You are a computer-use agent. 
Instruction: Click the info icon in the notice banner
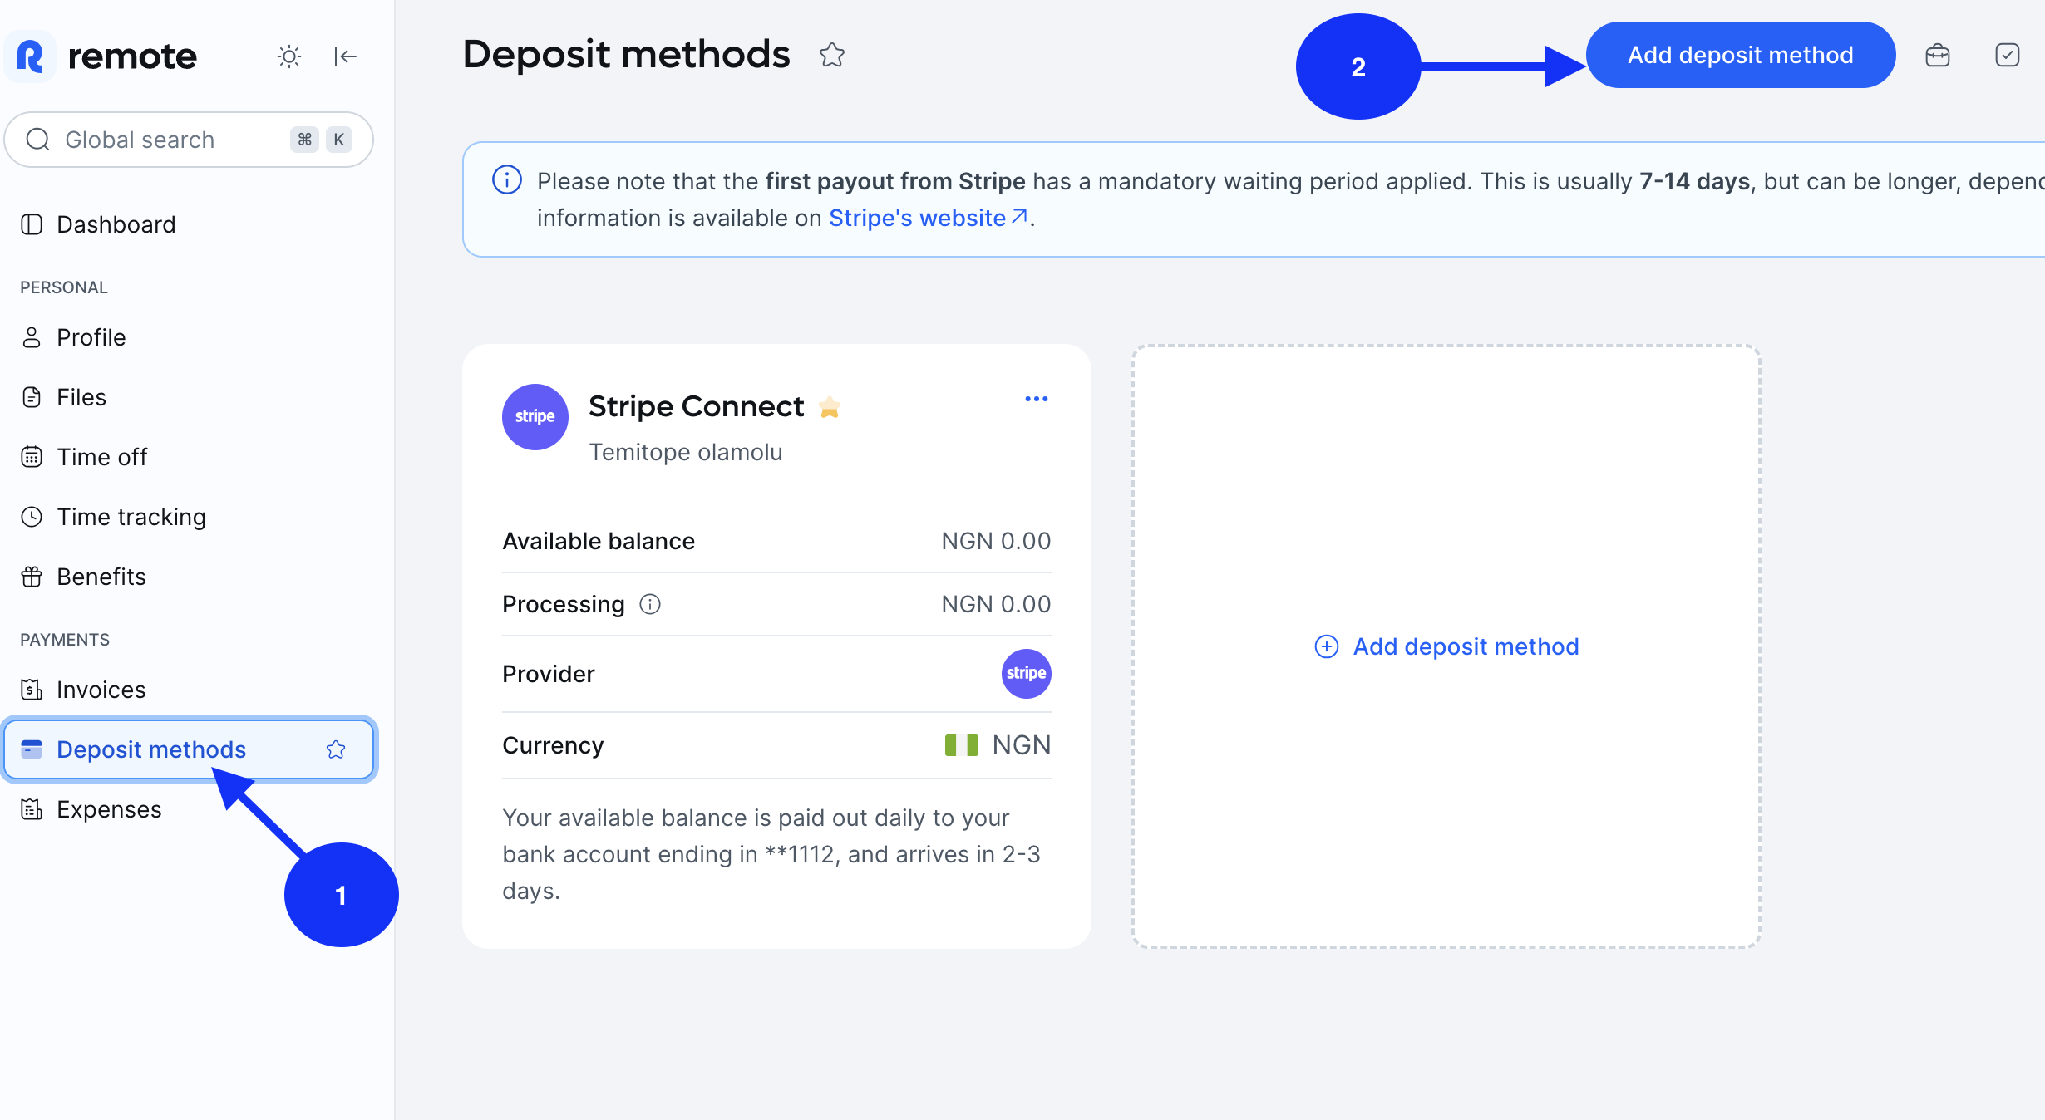coord(507,179)
